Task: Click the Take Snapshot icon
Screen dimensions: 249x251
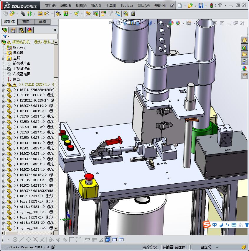Action: (x=133, y=14)
